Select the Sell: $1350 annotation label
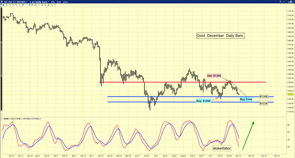 click(214, 76)
